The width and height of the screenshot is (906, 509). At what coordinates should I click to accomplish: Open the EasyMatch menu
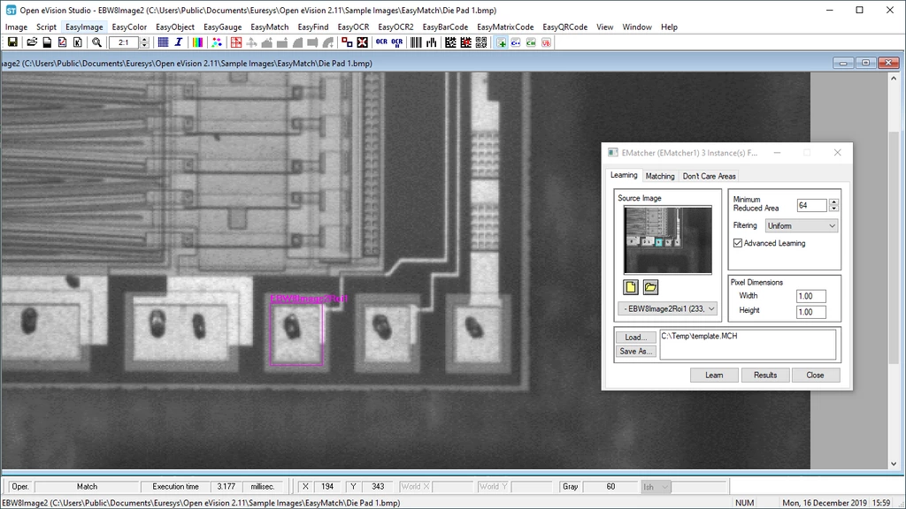click(269, 27)
